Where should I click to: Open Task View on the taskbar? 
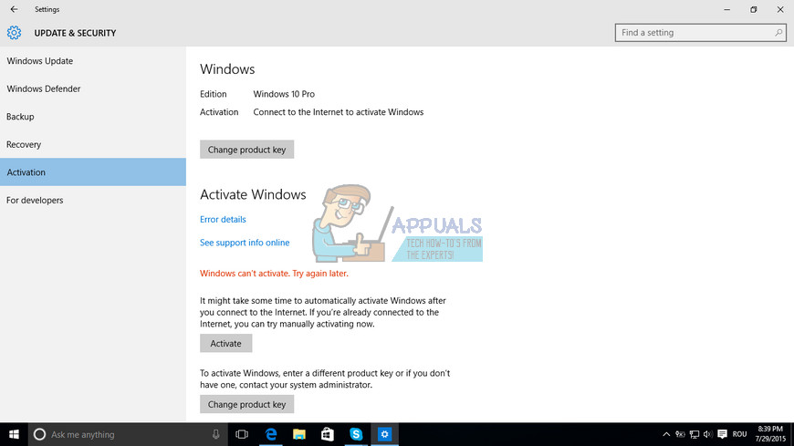242,434
